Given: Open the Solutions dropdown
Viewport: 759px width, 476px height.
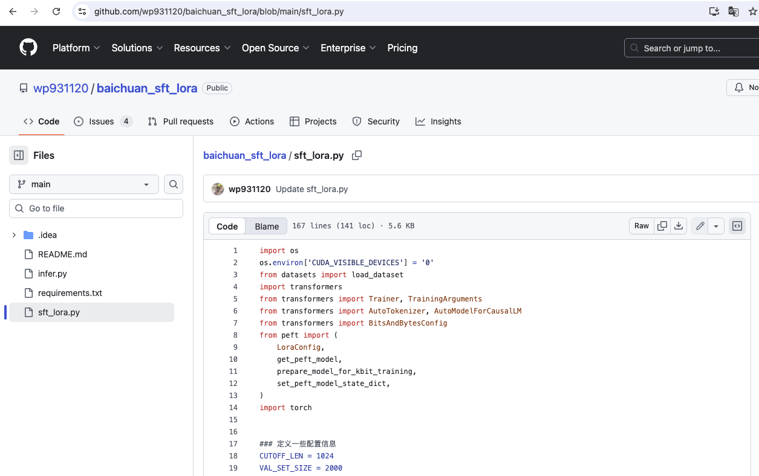Looking at the screenshot, I should coord(137,48).
